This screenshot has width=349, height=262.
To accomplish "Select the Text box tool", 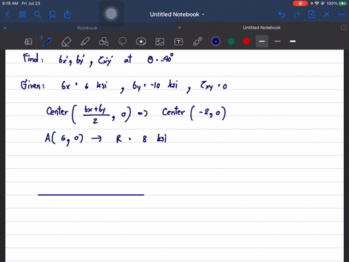I will coord(179,41).
